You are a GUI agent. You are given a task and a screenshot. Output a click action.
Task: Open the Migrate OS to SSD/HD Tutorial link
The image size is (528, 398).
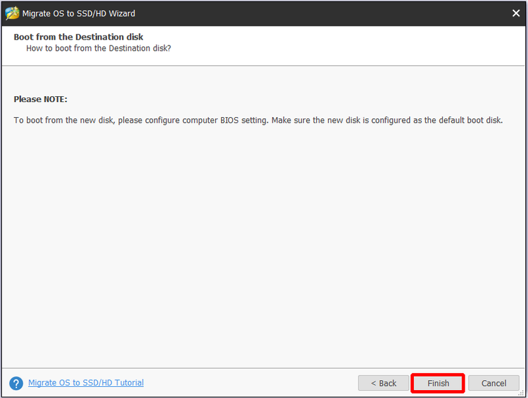point(86,383)
